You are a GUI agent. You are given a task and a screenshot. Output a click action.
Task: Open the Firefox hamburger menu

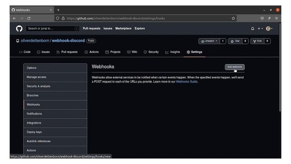click(x=276, y=18)
